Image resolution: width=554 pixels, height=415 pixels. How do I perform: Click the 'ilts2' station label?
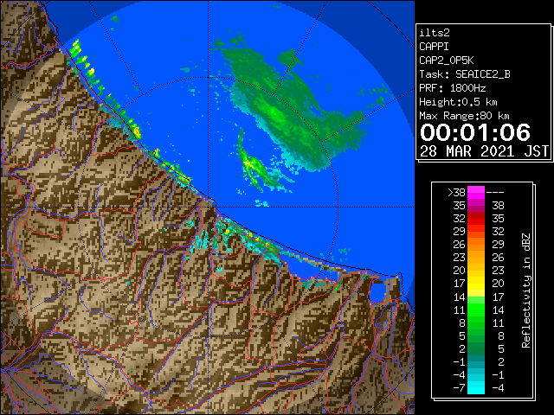435,33
